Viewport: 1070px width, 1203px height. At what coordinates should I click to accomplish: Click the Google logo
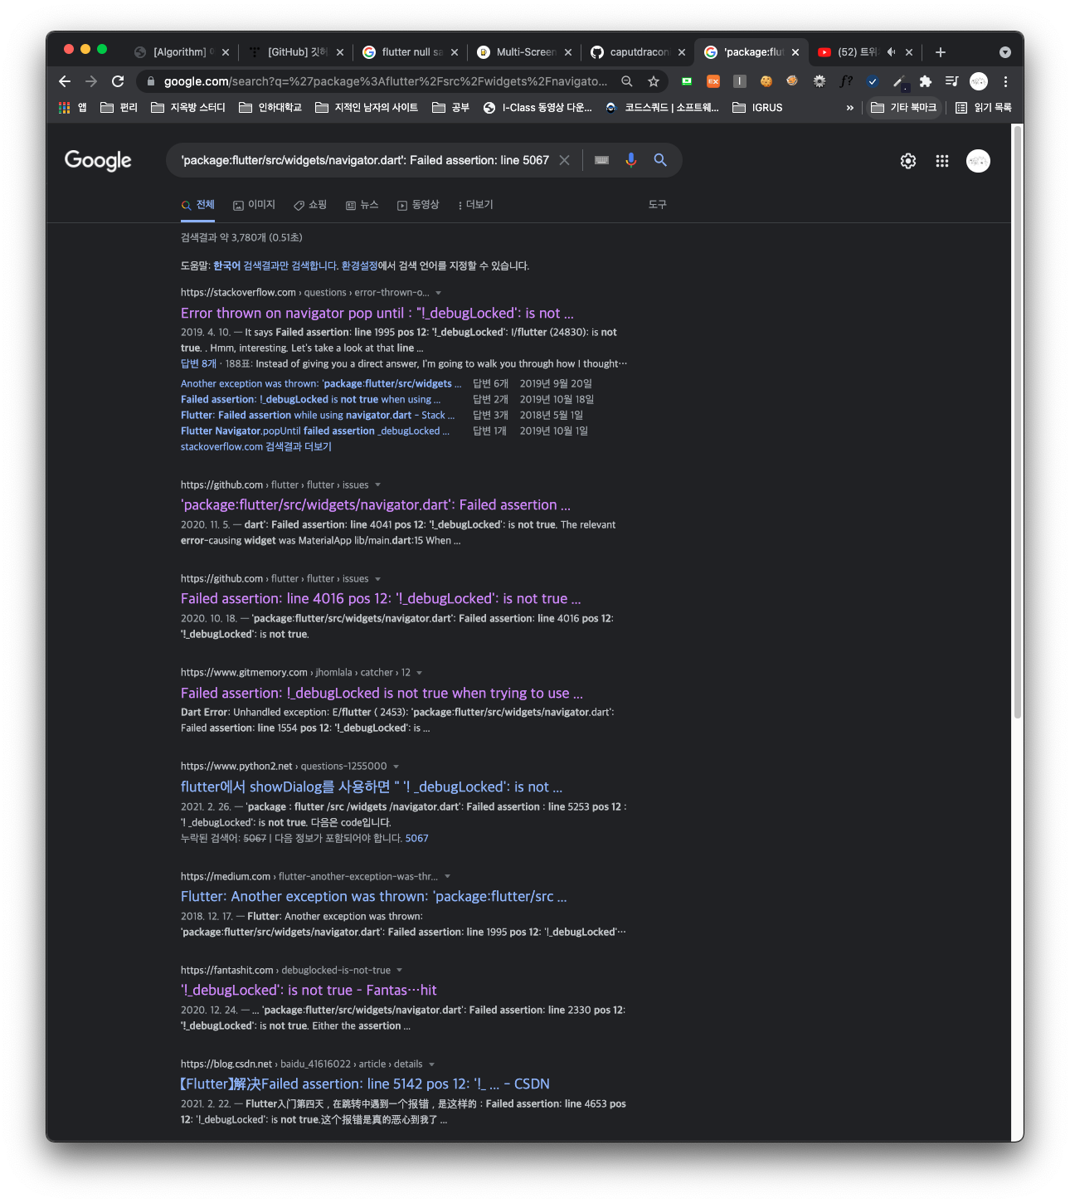point(98,160)
